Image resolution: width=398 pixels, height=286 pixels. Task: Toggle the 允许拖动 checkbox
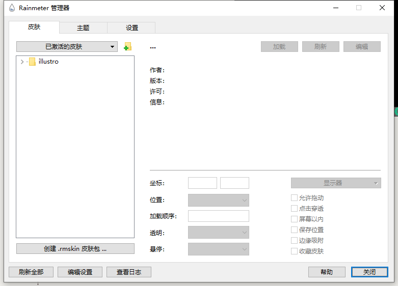[x=294, y=198]
